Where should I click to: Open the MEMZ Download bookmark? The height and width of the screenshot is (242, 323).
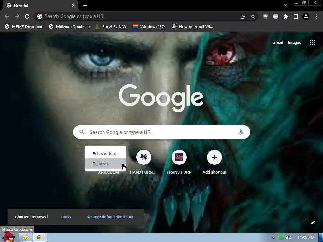[24, 26]
